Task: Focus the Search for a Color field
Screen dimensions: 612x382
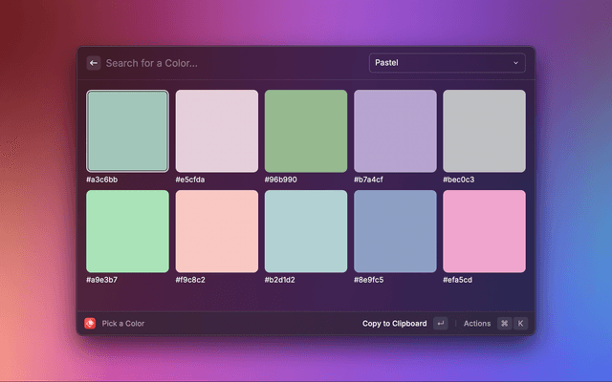Action: coord(229,63)
